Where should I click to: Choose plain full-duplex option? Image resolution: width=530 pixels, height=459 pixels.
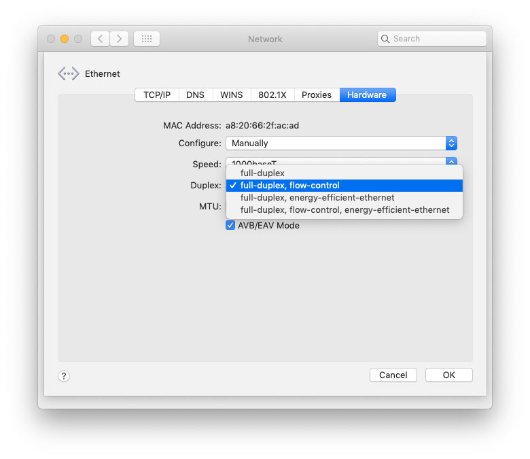[x=262, y=173]
